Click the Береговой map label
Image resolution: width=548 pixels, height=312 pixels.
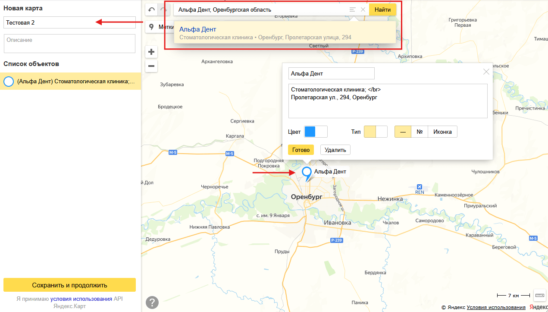(504, 247)
